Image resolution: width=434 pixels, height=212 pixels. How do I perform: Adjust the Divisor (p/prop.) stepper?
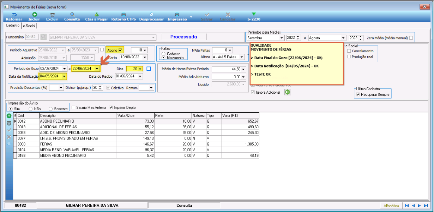click(x=101, y=88)
